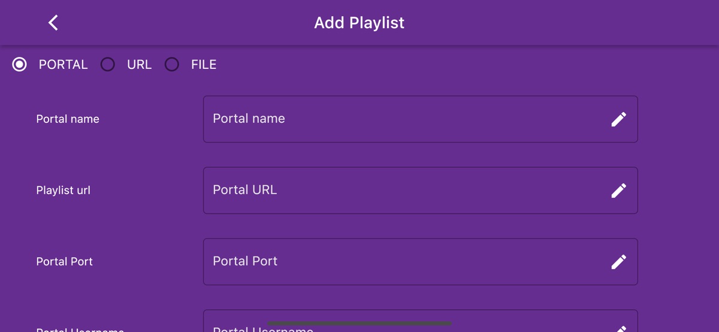Tap the home indicator bar at bottom
Image resolution: width=719 pixels, height=332 pixels.
pos(359,324)
